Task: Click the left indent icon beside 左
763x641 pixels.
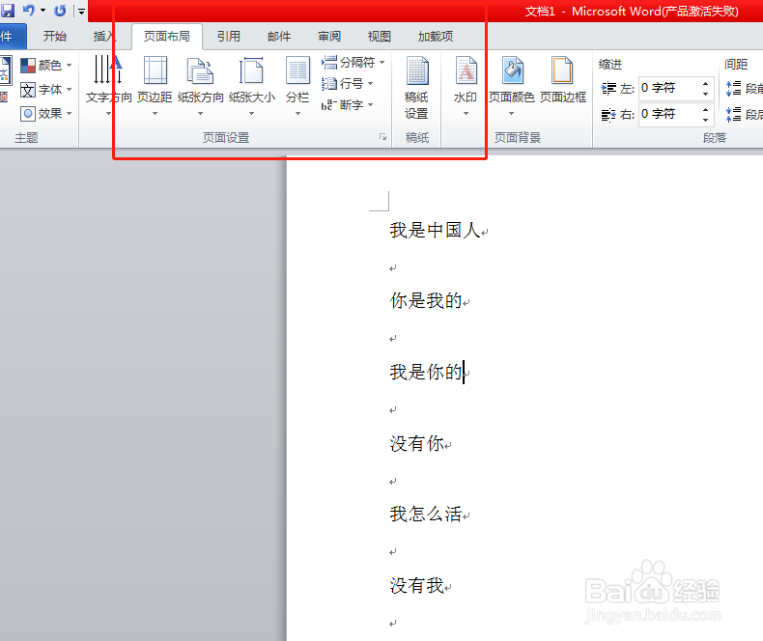Action: pyautogui.click(x=608, y=89)
